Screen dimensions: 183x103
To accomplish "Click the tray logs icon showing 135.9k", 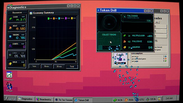I will point(148,100).
